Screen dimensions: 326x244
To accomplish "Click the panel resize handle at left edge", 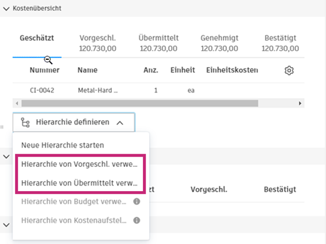I will pyautogui.click(x=2, y=127).
